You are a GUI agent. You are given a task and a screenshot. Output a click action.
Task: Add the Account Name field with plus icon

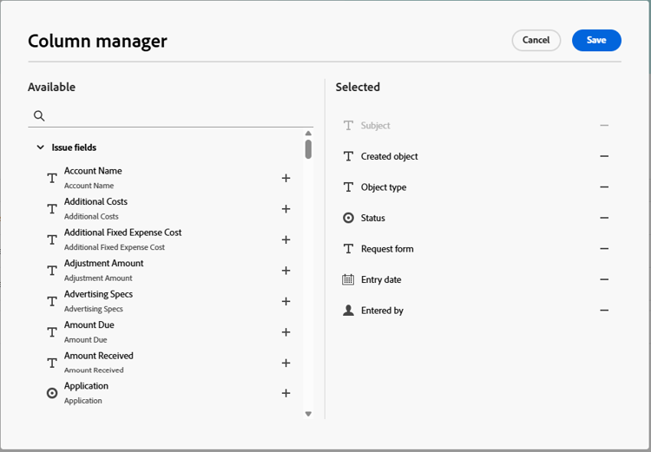286,178
